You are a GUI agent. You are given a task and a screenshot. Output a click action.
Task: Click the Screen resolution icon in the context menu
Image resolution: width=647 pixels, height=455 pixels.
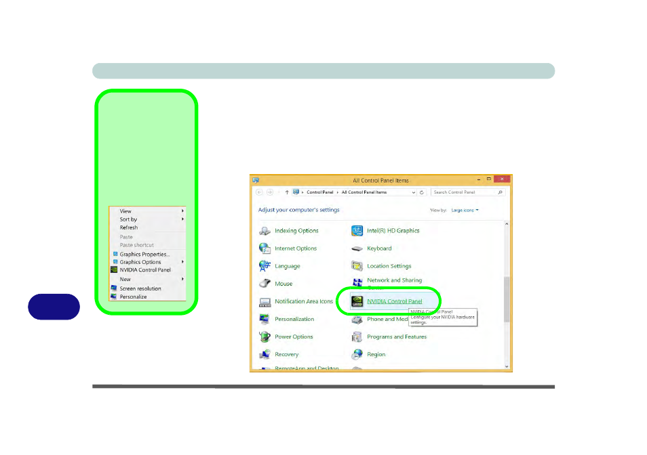tap(114, 288)
